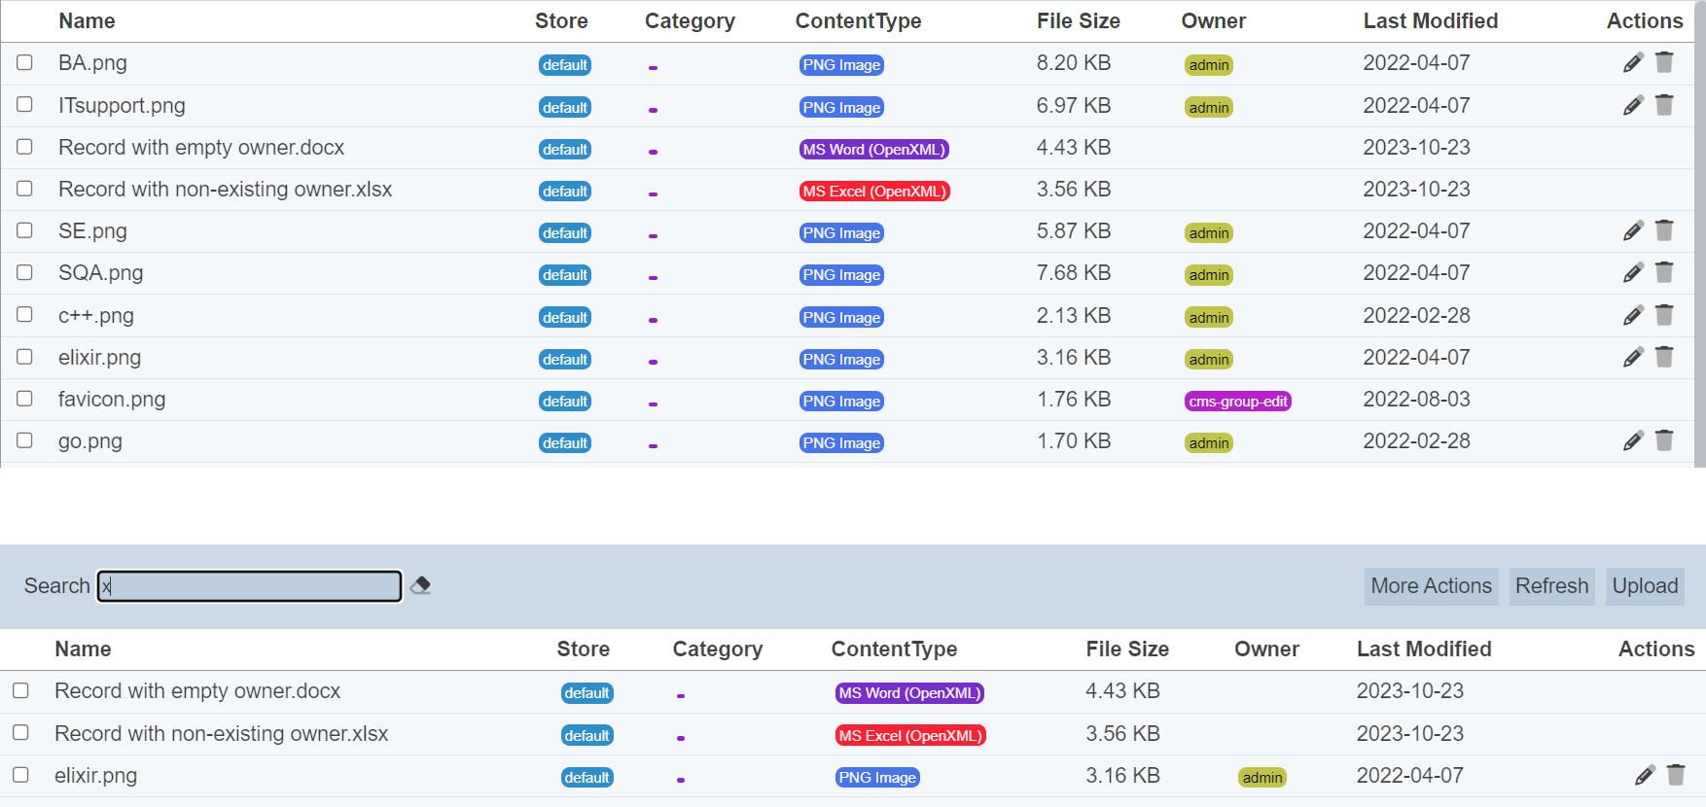Click trash icon for SQA.png
1706x807 pixels.
(1664, 273)
